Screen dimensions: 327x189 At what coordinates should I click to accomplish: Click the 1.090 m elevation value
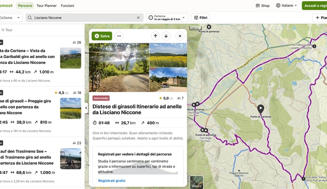point(47,172)
